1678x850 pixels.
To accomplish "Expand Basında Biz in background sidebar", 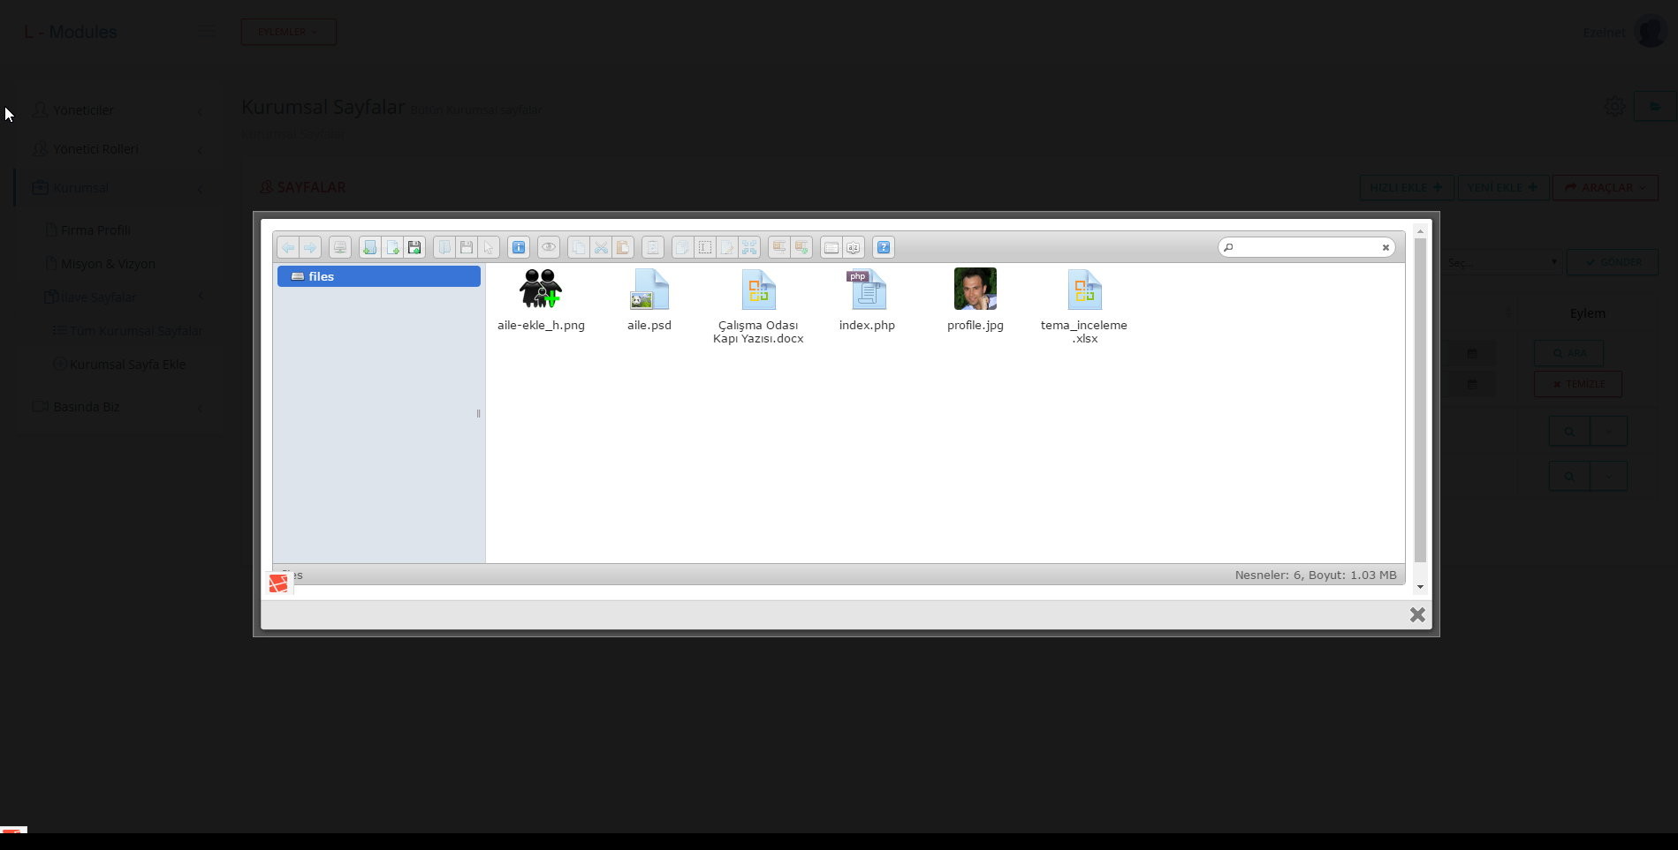I will click(118, 407).
